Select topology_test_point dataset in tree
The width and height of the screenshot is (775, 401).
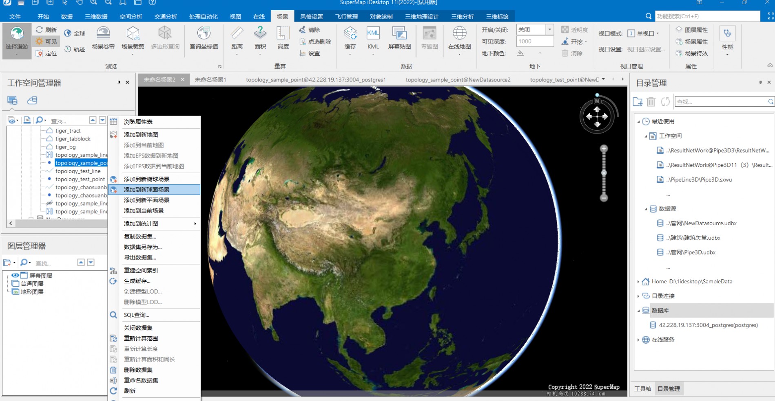coord(80,179)
